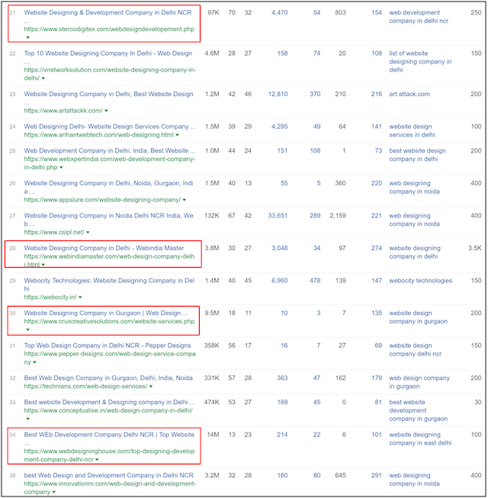Click the https://www.artattackk.com/ URL
The width and height of the screenshot is (488, 498).
pyautogui.click(x=63, y=111)
